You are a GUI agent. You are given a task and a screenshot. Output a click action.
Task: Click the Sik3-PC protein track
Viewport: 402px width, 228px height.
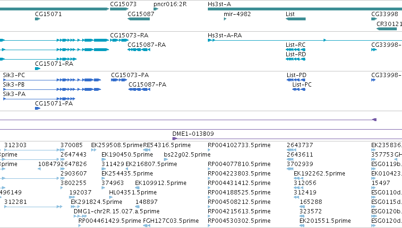tap(52, 80)
